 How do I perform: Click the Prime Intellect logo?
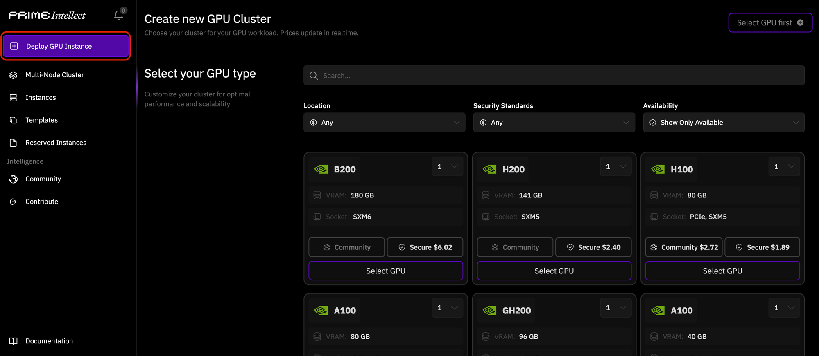click(47, 15)
